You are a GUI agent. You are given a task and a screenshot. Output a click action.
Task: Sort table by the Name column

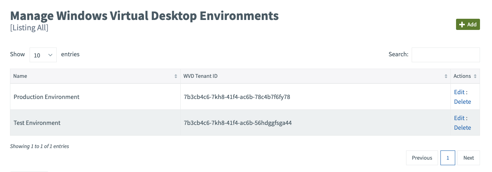(95, 76)
